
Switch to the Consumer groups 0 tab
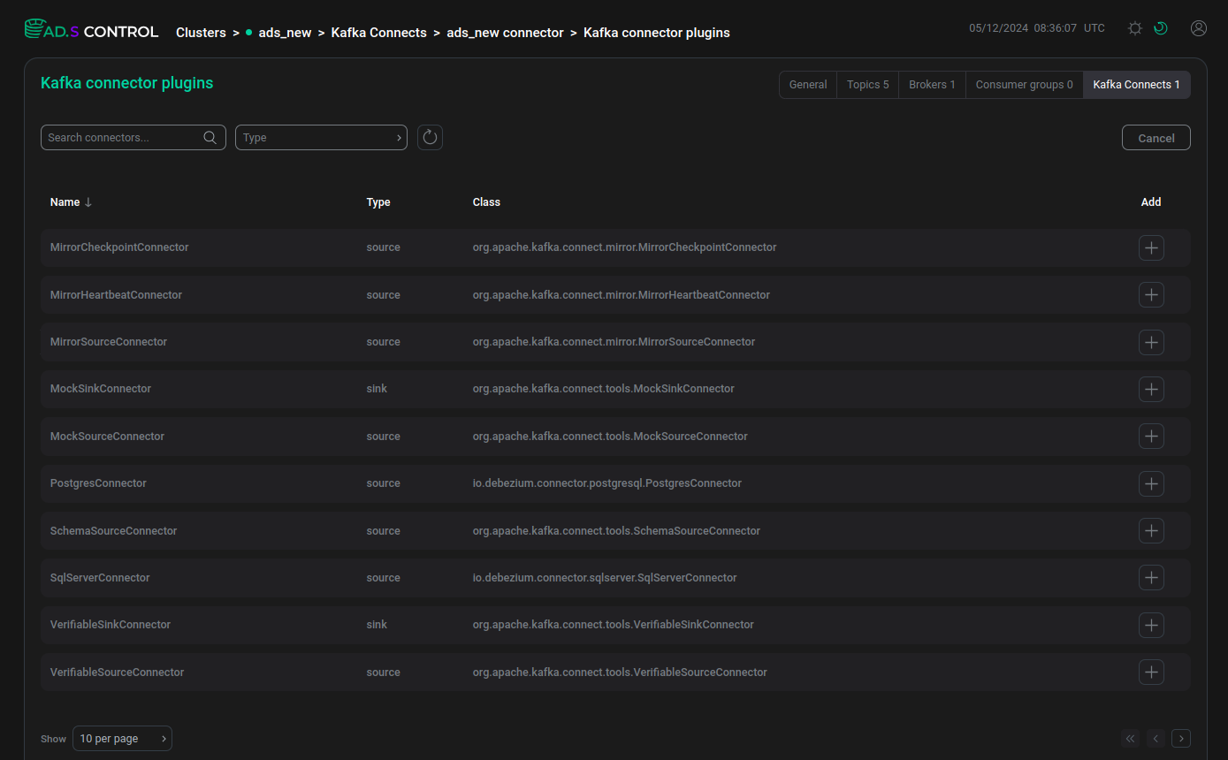[x=1024, y=85]
